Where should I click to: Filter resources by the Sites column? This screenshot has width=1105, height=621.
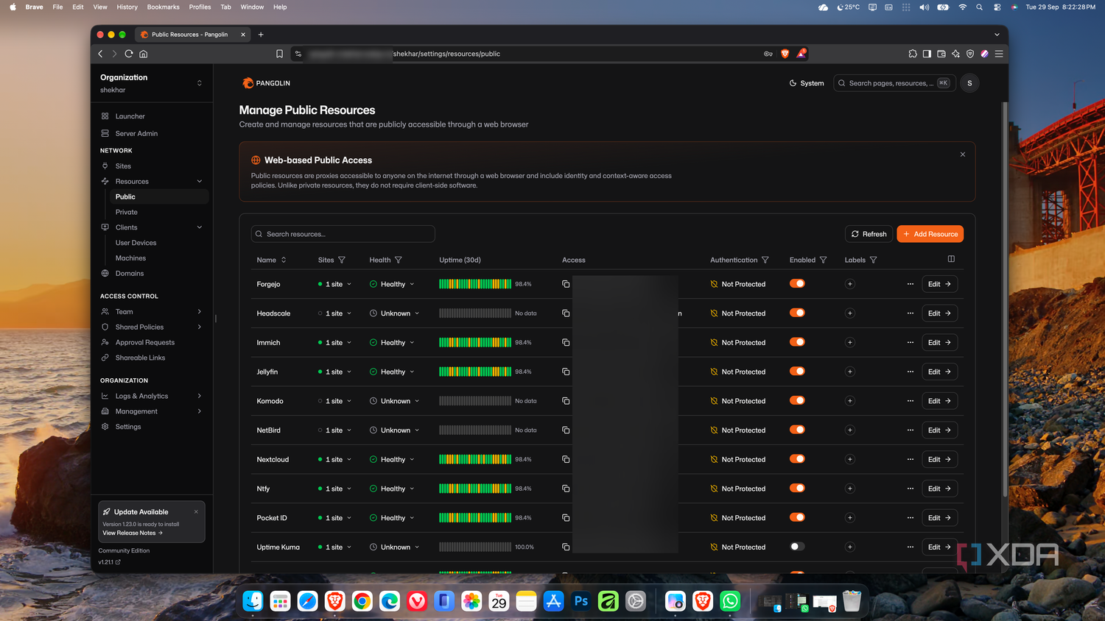(x=342, y=260)
